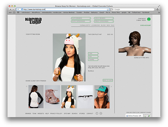The height and width of the screenshot is (127, 168).
Task: Click the reload icon in address bar
Action: 108,10
